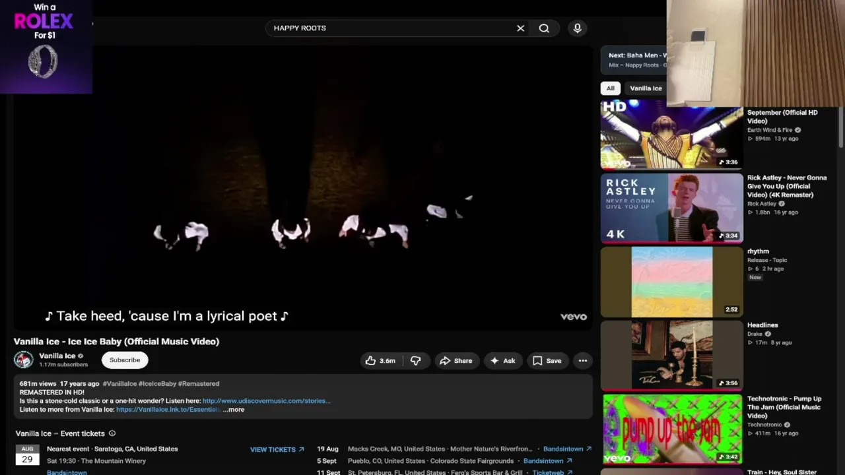Screen dimensions: 845x475
Task: Click the Pueblo, CO Colorado State Fairgrounds text
Action: [430, 461]
